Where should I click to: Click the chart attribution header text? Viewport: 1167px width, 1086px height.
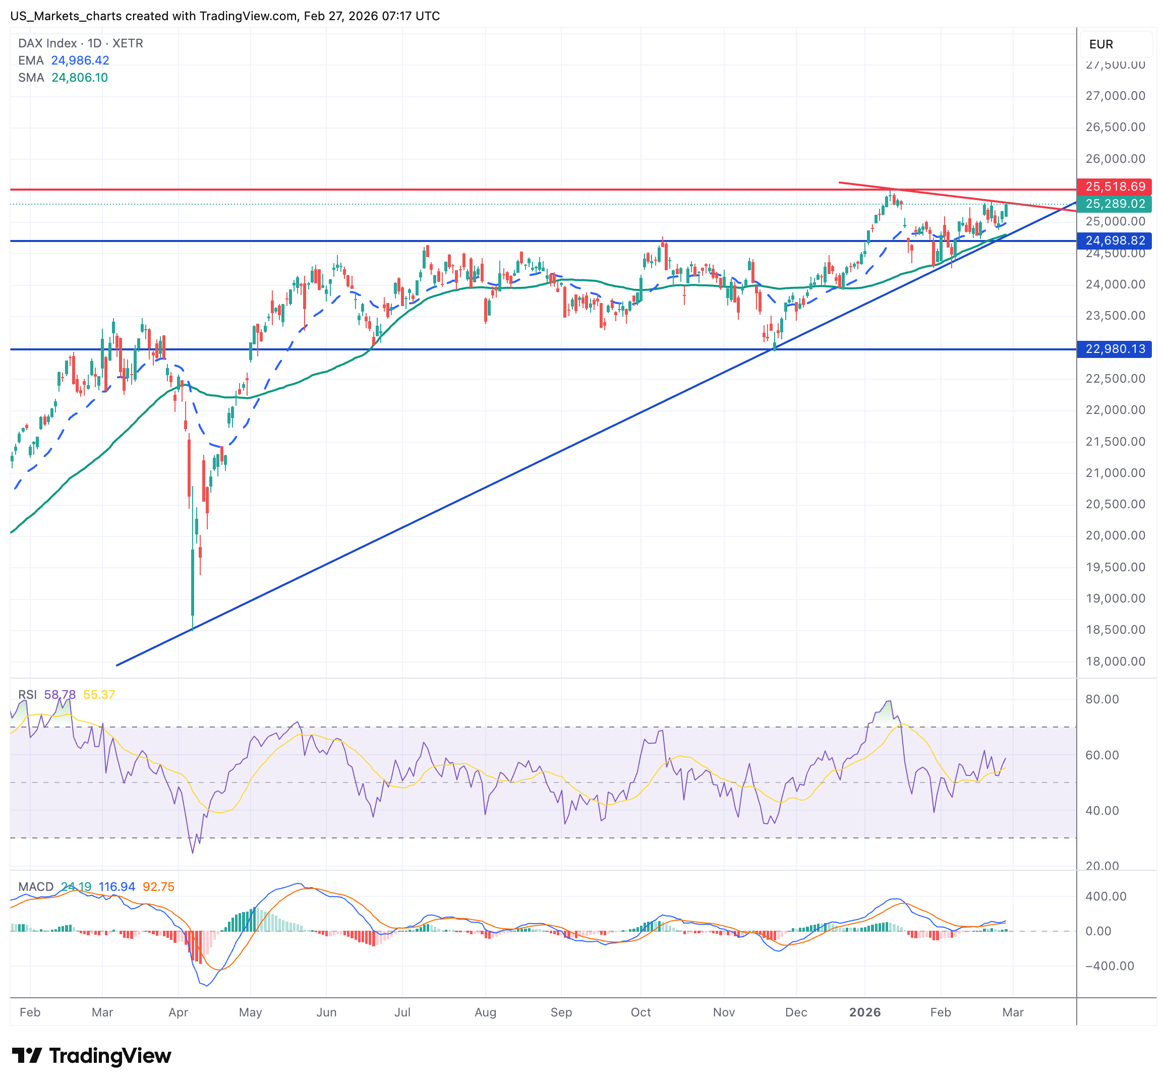click(x=225, y=16)
